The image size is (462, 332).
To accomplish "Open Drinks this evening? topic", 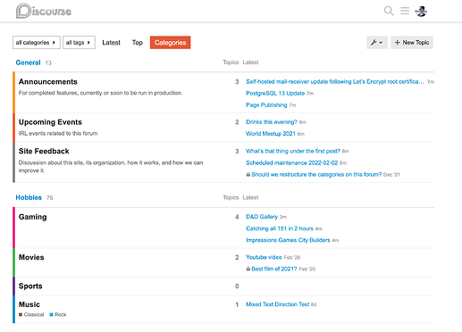I will (272, 122).
